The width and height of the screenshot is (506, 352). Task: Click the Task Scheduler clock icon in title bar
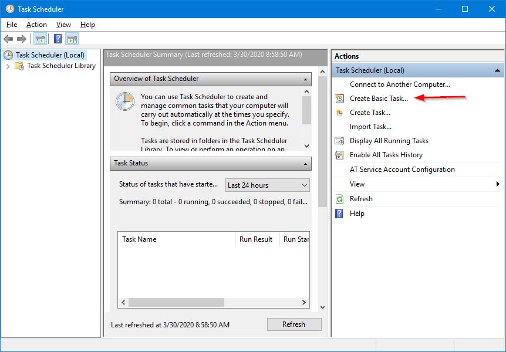pyautogui.click(x=10, y=9)
